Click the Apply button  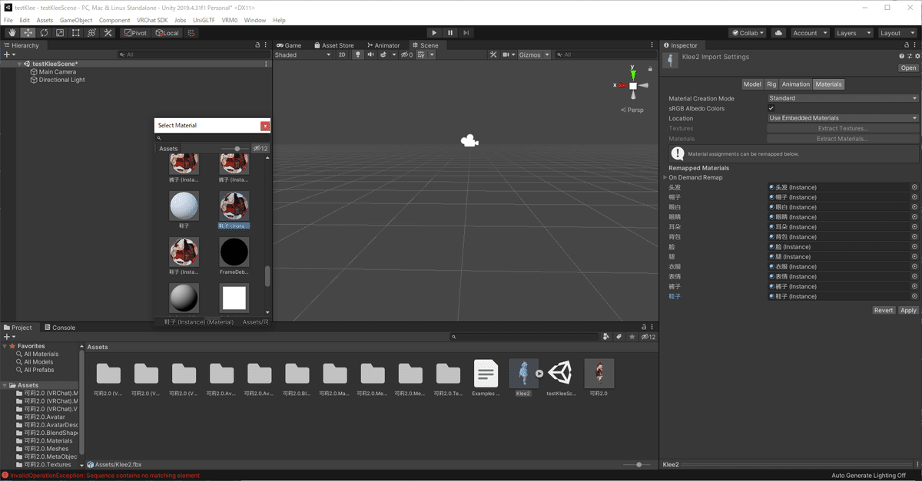click(908, 311)
